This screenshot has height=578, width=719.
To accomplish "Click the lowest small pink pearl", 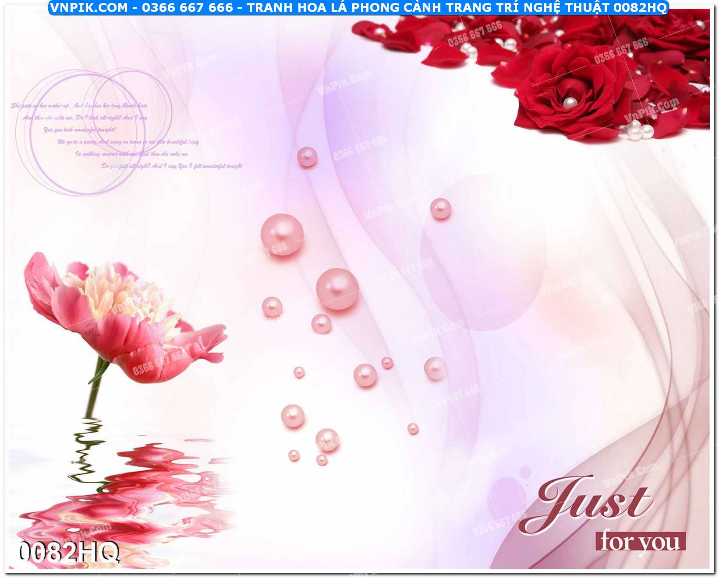I will (322, 460).
